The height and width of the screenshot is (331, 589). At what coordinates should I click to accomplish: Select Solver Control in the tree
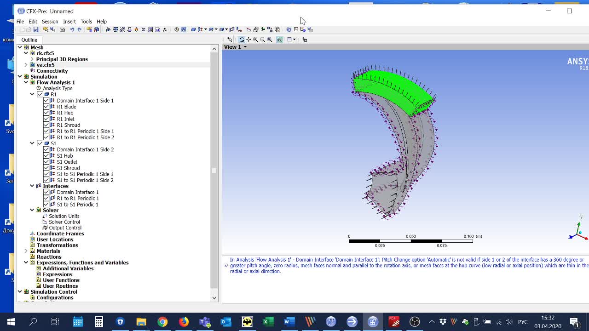coord(64,222)
